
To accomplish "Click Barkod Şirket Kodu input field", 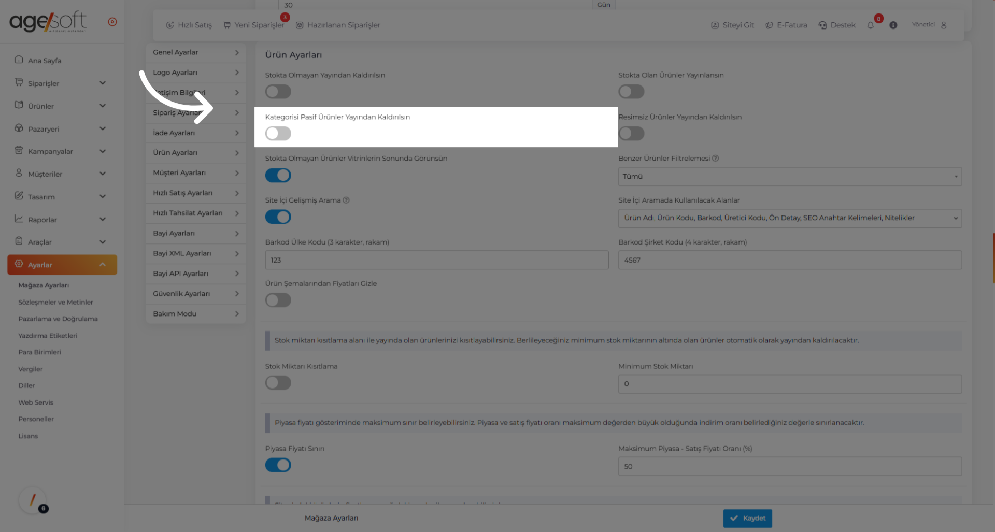I will click(x=790, y=260).
